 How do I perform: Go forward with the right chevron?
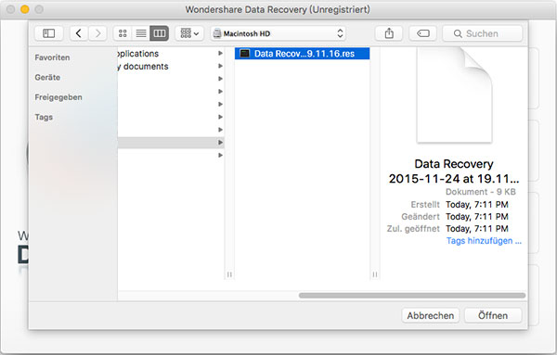point(97,33)
